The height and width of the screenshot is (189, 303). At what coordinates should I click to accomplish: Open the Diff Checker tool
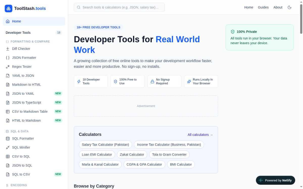[x=34, y=49]
